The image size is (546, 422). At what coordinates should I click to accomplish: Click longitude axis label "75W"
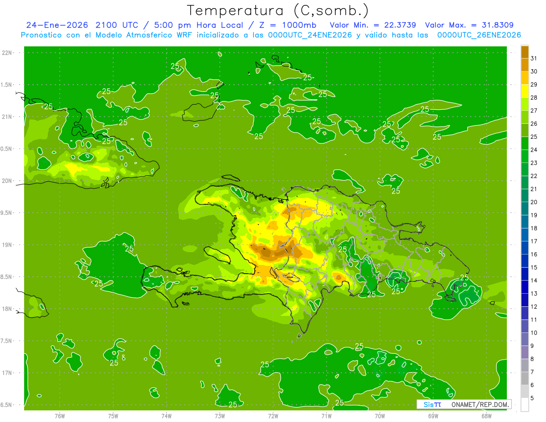(x=113, y=416)
